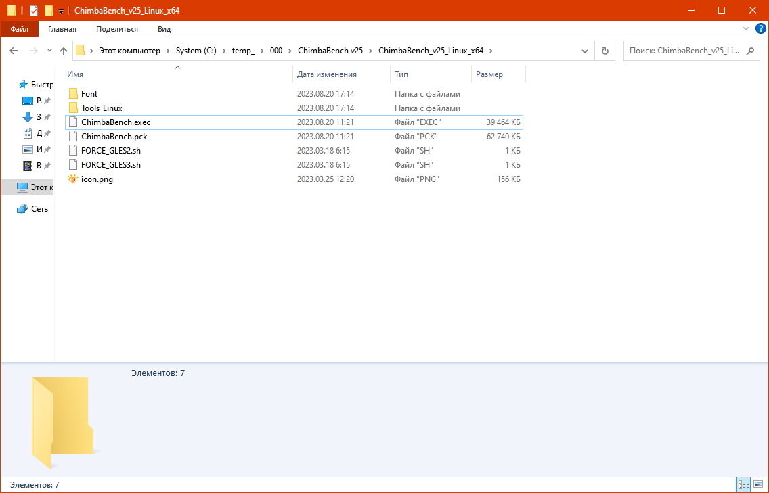The image size is (769, 493).
Task: Open the Вид ribbon tab
Action: [x=164, y=29]
